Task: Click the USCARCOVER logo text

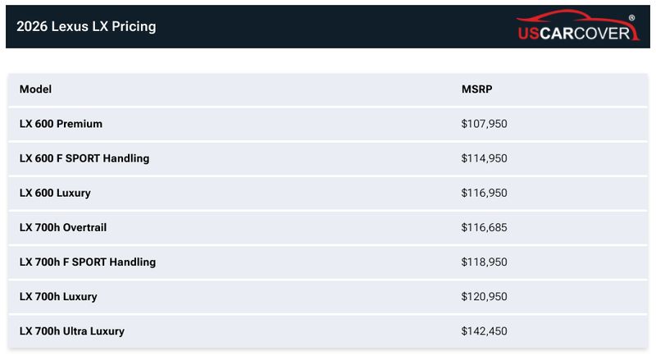Action: click(574, 33)
